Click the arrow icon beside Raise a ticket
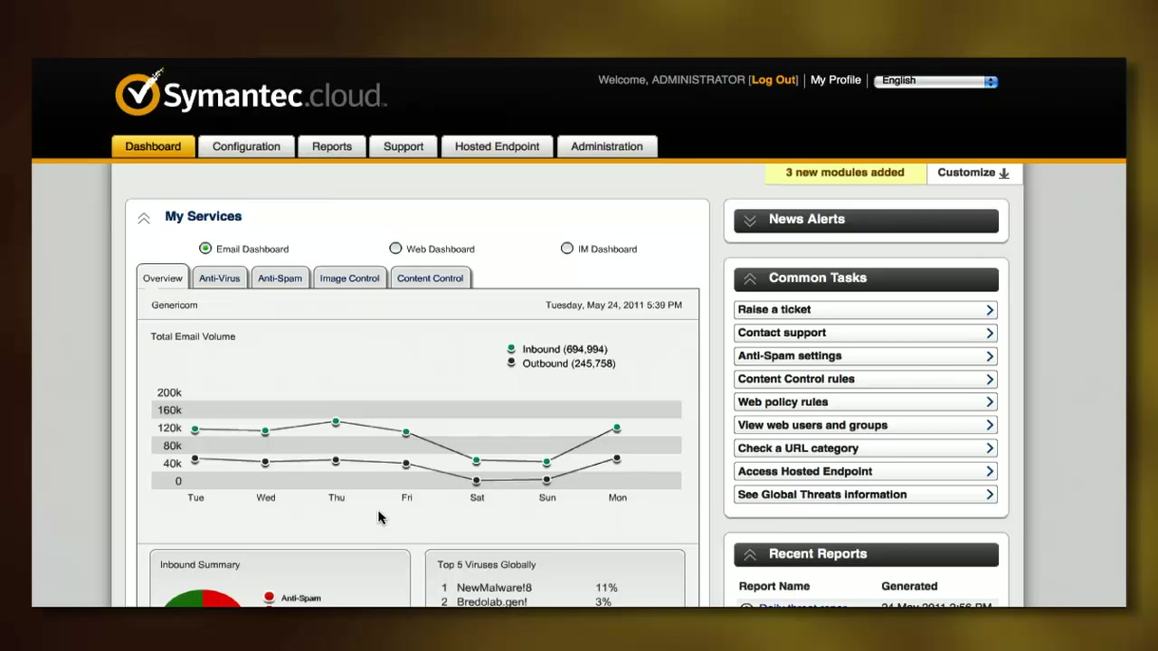Screen dimensions: 1158x651 (990, 310)
